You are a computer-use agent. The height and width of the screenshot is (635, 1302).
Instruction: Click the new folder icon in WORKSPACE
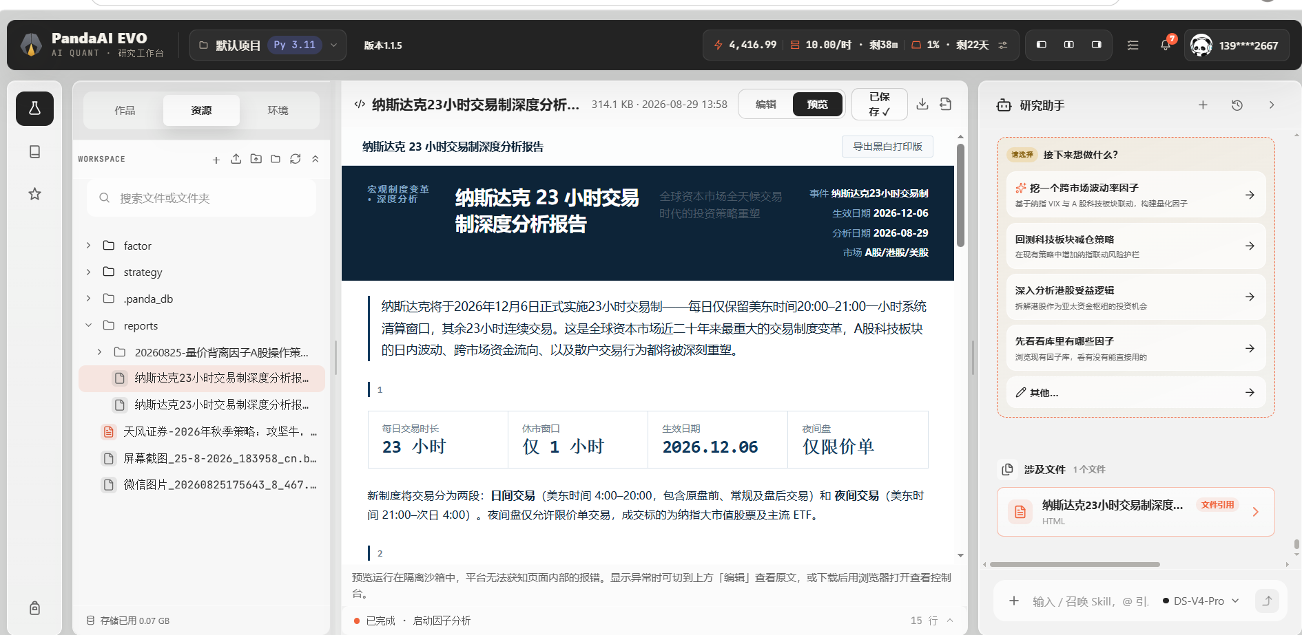coord(276,159)
